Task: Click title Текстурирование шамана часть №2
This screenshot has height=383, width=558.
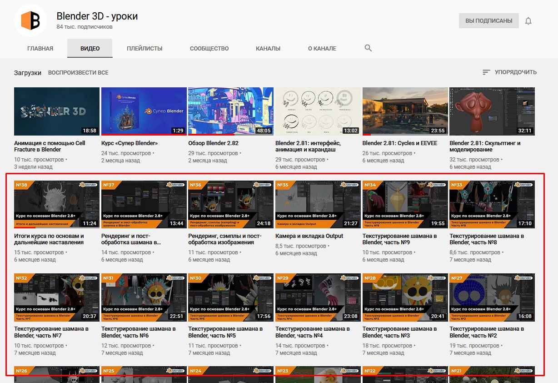Action: tap(487, 332)
